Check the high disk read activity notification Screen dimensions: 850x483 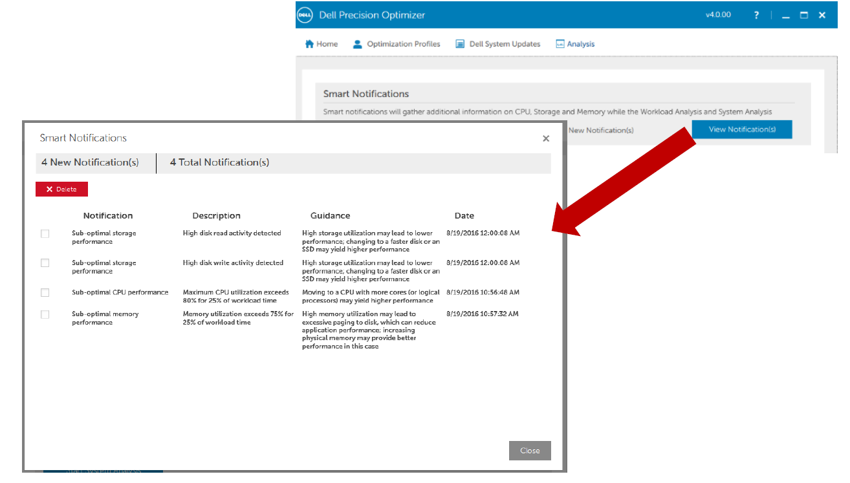click(x=45, y=233)
